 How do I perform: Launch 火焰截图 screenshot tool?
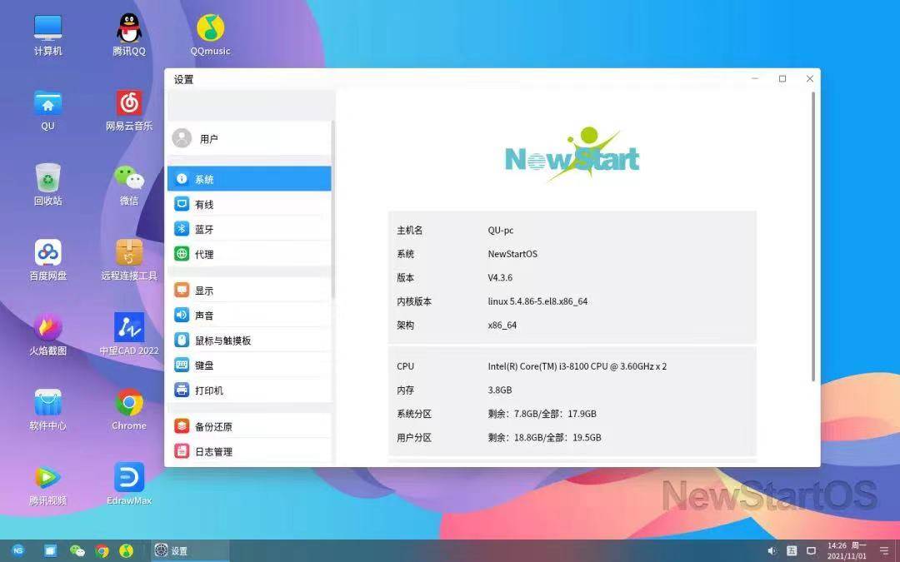point(47,335)
